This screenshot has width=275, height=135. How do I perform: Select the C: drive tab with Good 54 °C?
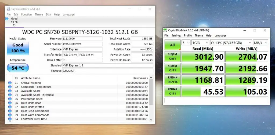[x=14, y=22]
